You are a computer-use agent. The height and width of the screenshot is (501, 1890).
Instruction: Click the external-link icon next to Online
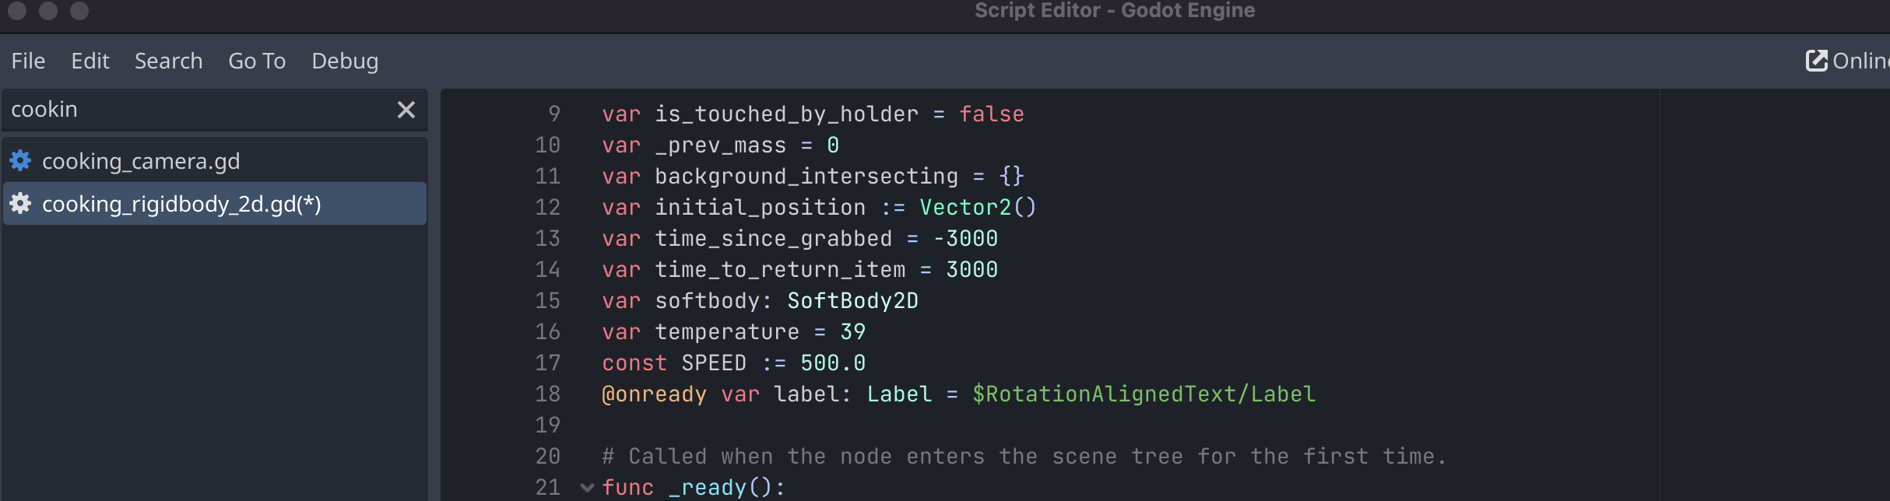point(1815,59)
